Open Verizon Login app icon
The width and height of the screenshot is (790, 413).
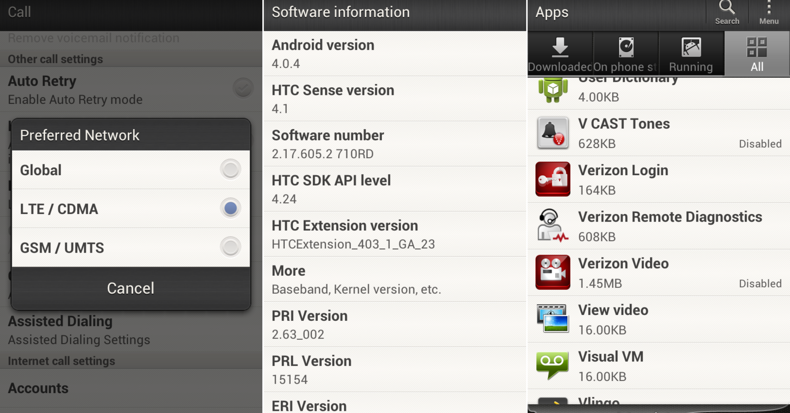(553, 179)
